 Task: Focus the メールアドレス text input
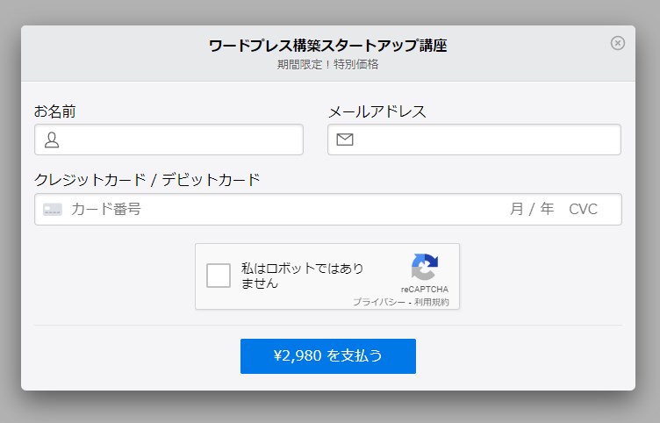485,140
